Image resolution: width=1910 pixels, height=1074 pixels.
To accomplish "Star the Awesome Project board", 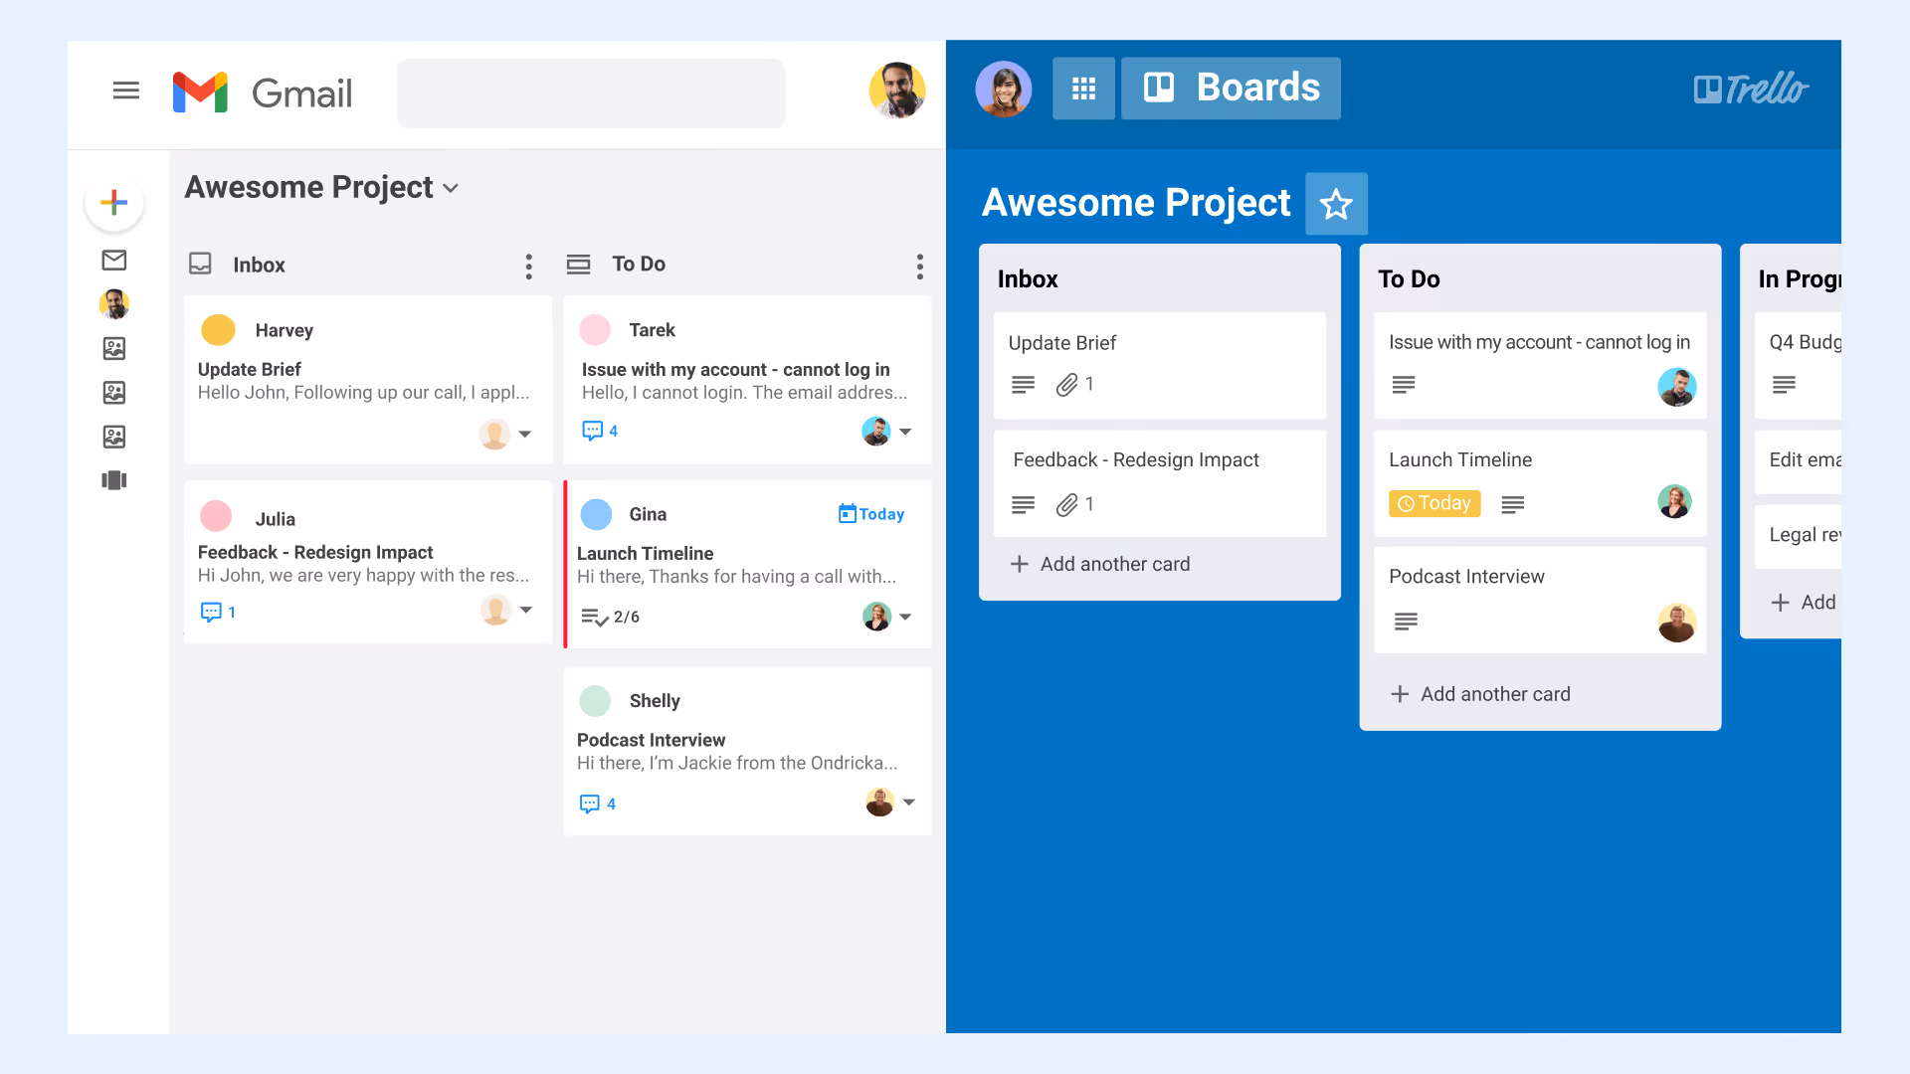I will click(x=1336, y=203).
